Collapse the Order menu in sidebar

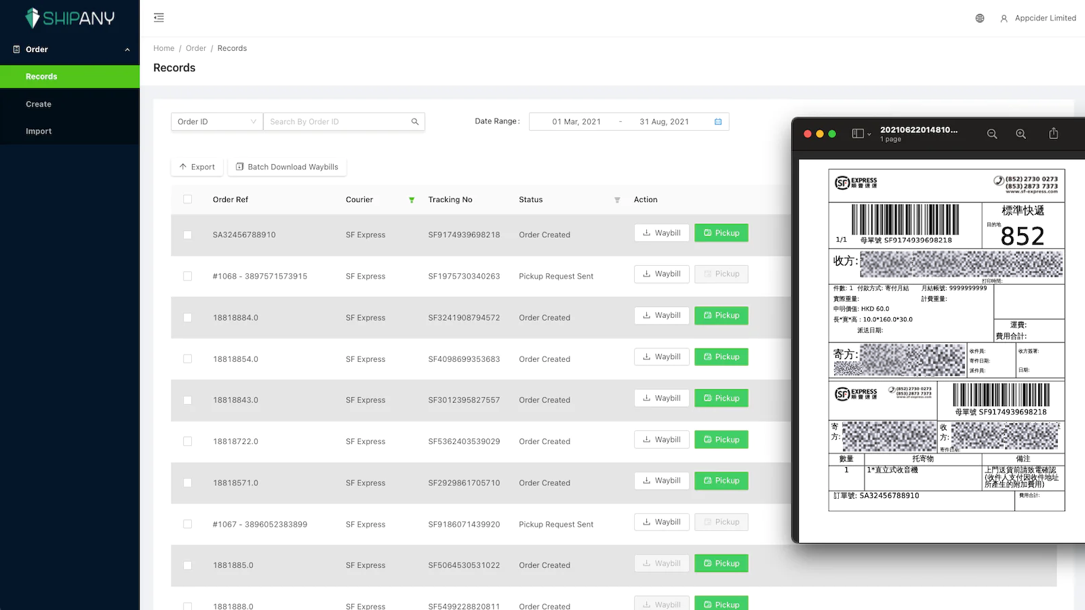click(127, 49)
